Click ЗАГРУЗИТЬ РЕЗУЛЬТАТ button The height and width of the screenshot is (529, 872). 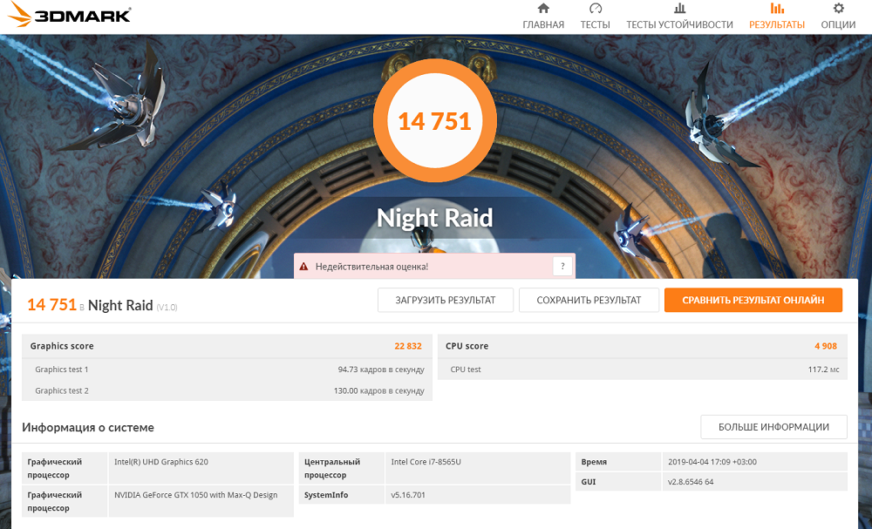tap(446, 300)
